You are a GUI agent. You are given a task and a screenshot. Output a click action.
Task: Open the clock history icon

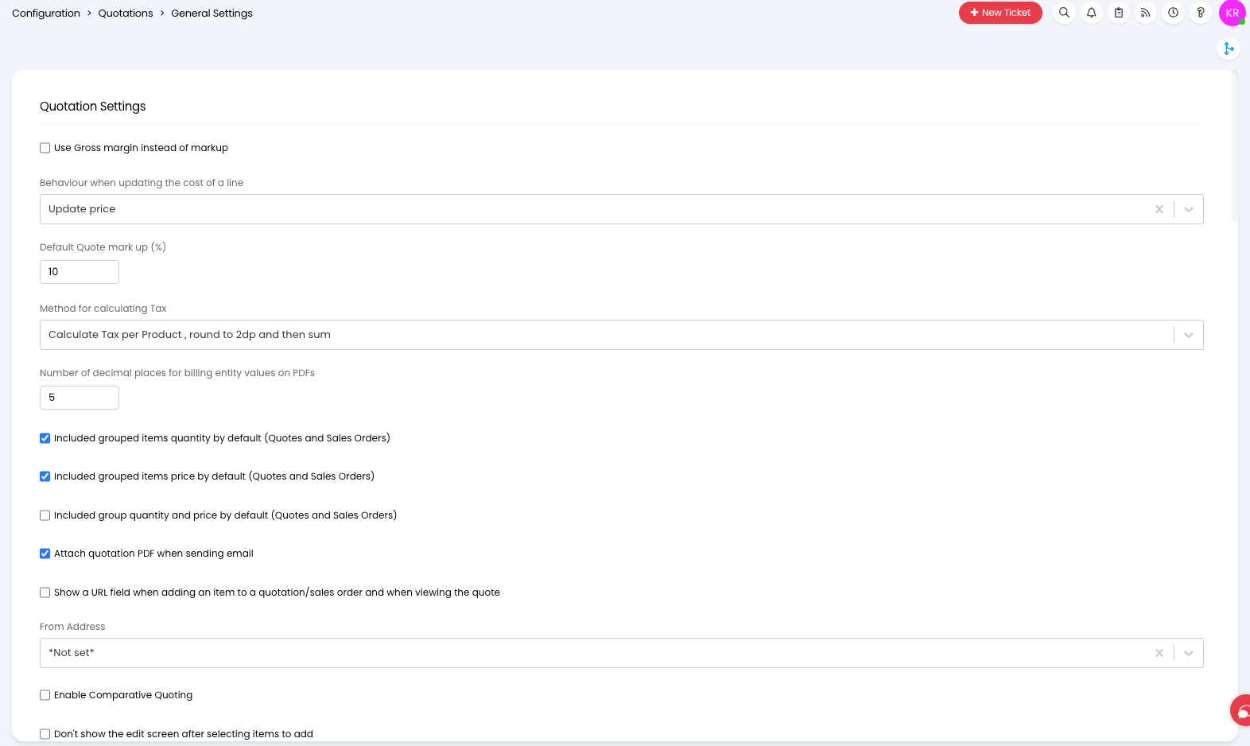[1173, 13]
